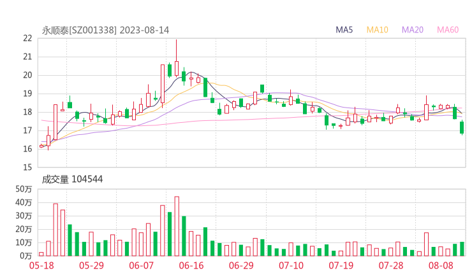Click the volume axis label 10万

(x=24, y=242)
